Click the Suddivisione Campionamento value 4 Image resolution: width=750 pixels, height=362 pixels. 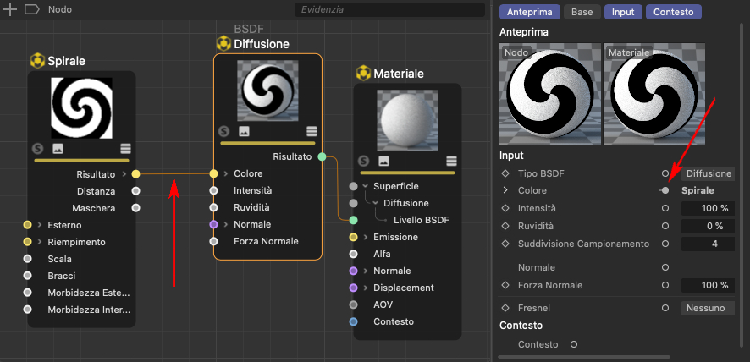point(709,244)
